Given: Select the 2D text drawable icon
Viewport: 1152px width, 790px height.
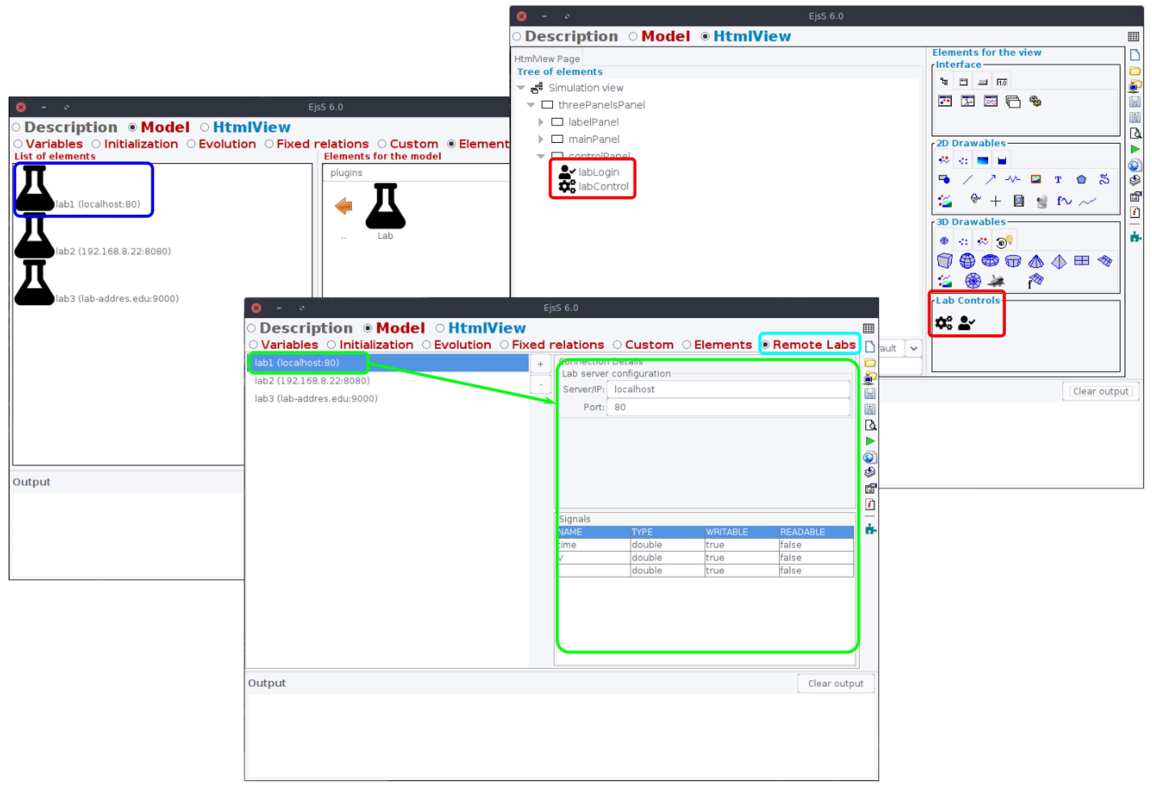Looking at the screenshot, I should [1058, 180].
